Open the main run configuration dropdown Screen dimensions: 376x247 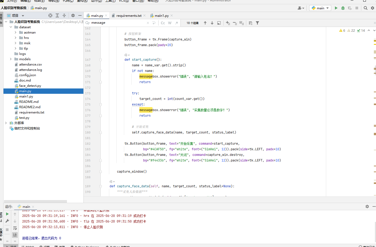[x=320, y=8]
